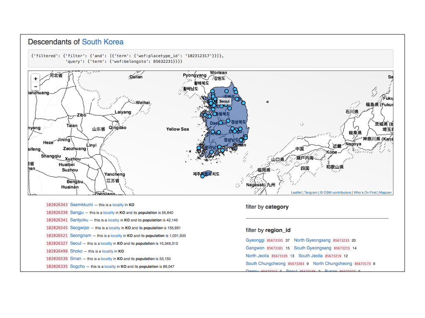The width and height of the screenshot is (425, 318).
Task: Filter by North Gyeongsang region
Action: [x=312, y=240]
